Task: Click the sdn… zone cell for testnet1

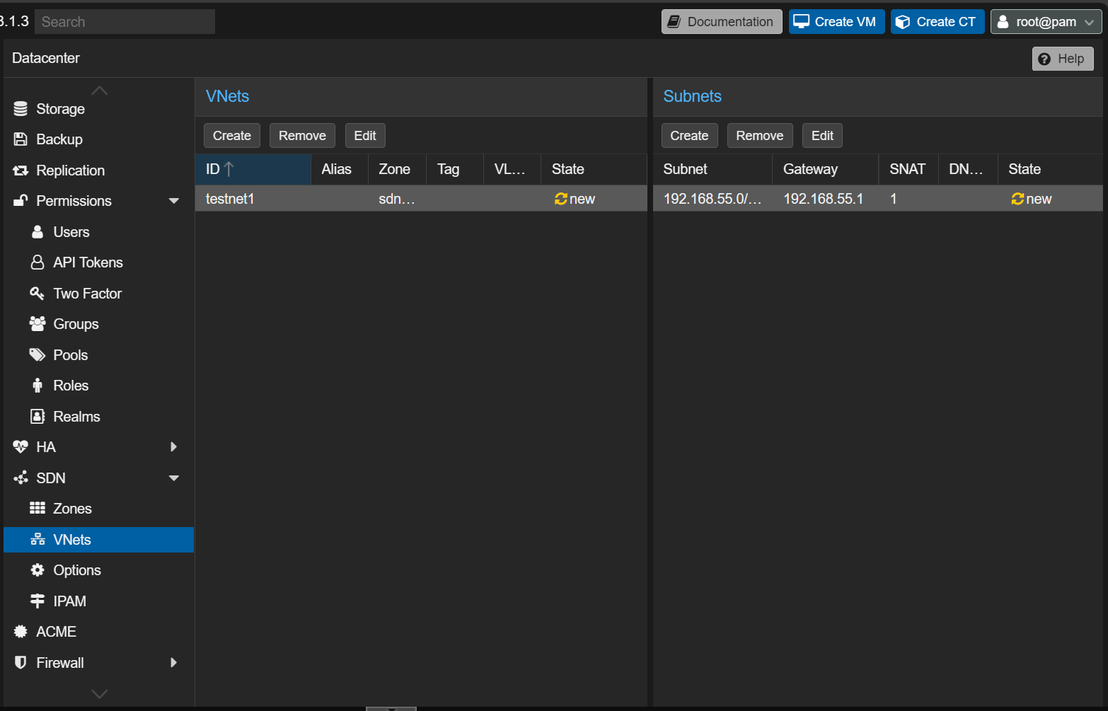Action: click(398, 199)
